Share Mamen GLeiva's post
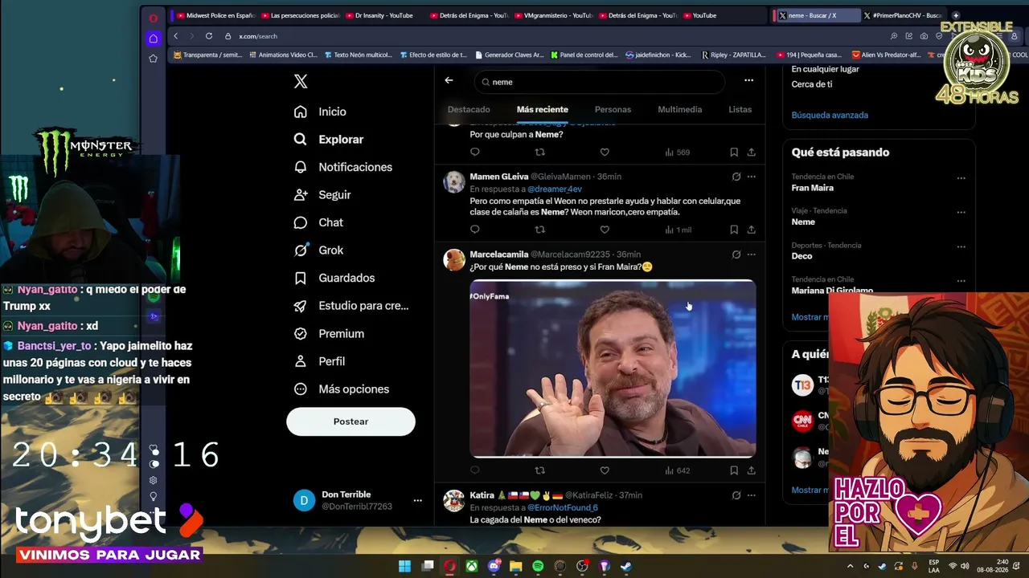The height and width of the screenshot is (578, 1029). 751,230
